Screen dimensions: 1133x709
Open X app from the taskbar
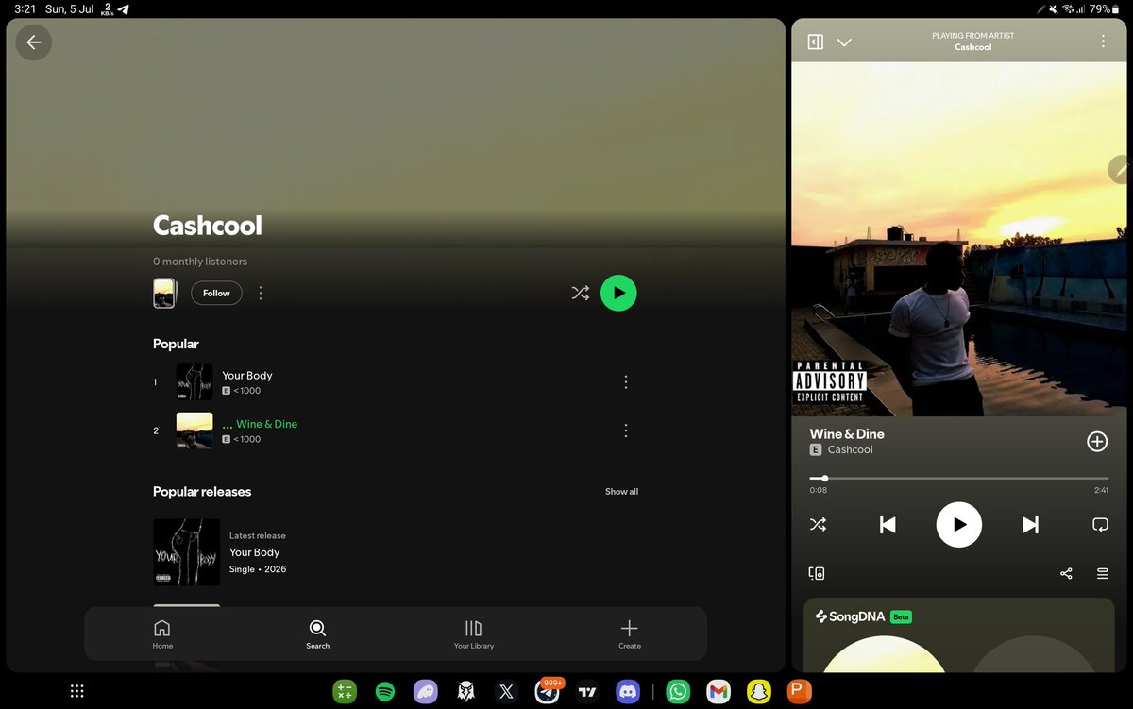[x=507, y=692]
